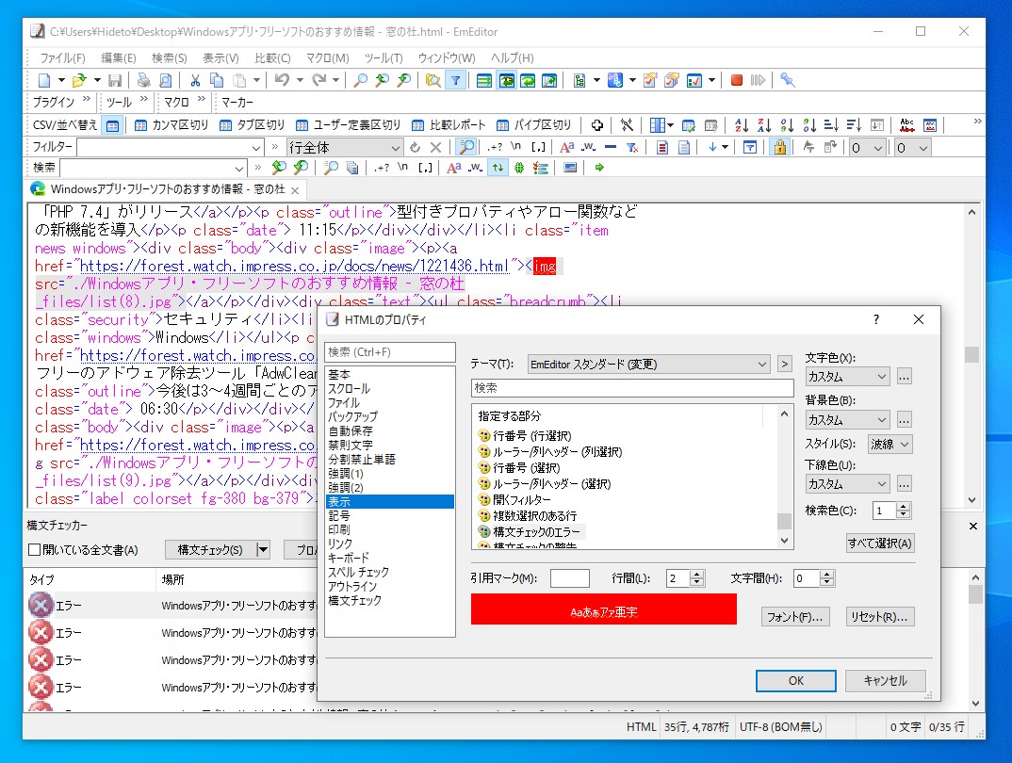
Task: Click the Cut scissors icon
Action: pos(195,81)
